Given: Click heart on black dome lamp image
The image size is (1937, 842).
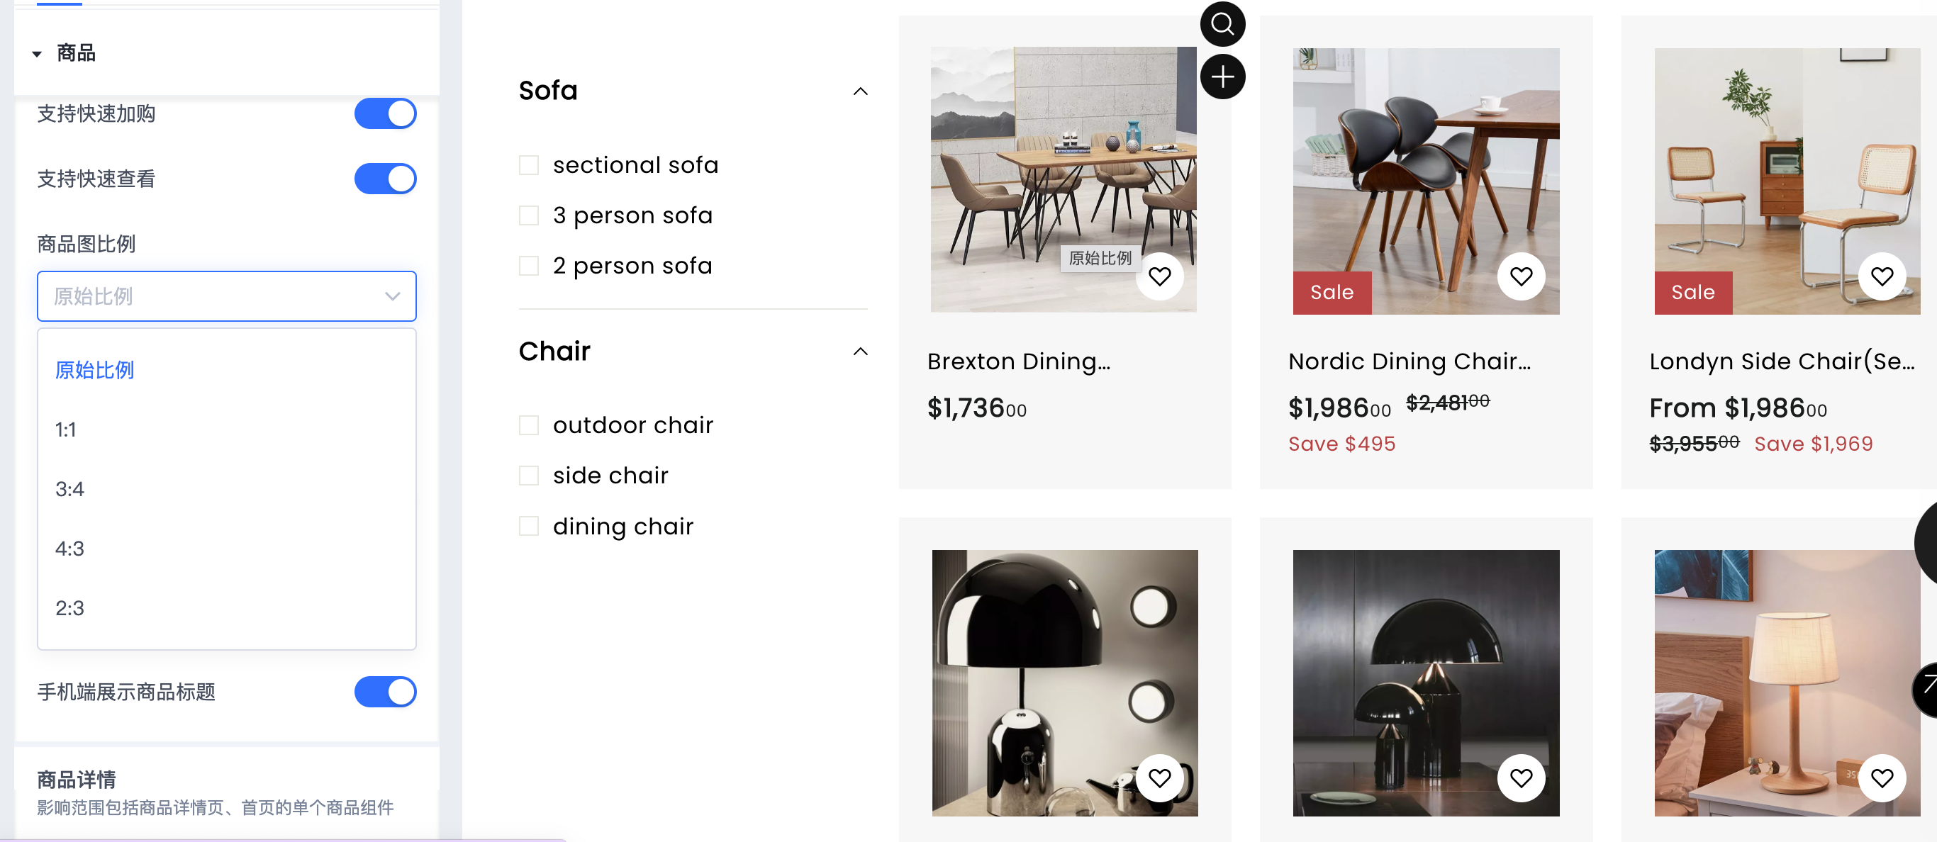Looking at the screenshot, I should tap(1159, 778).
